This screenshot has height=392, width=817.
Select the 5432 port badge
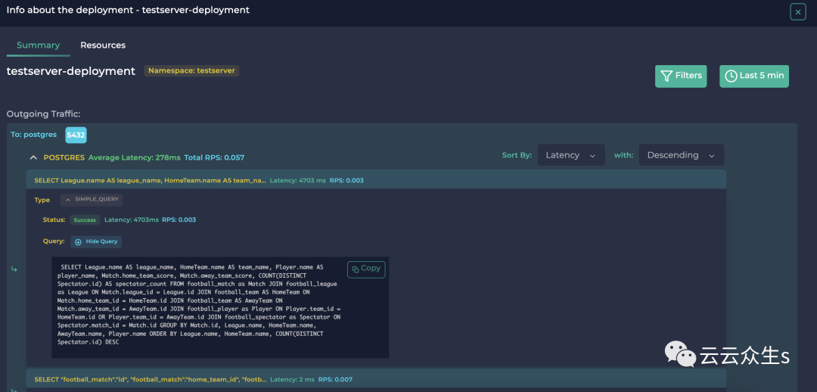click(x=76, y=135)
